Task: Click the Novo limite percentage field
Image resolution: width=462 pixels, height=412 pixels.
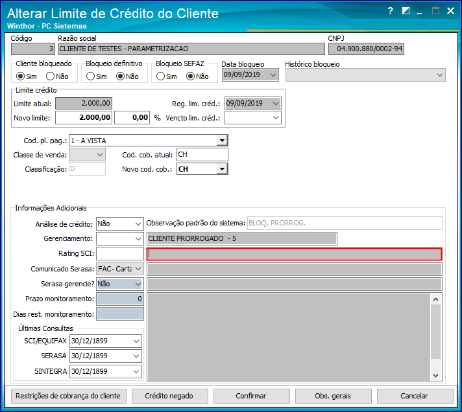Action: (x=132, y=118)
